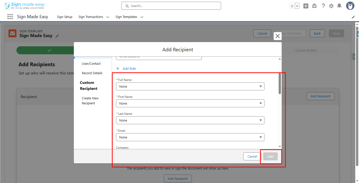Click the green completed progress bar step
This screenshot has height=183, width=359.
click(49, 50)
